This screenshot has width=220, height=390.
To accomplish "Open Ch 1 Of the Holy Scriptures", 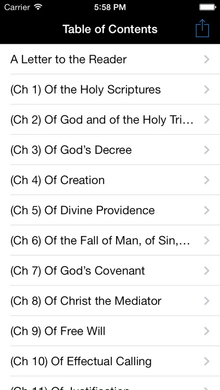I will click(110, 89).
